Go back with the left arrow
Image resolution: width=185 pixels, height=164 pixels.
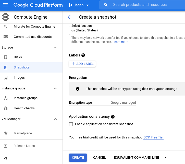click(70, 17)
